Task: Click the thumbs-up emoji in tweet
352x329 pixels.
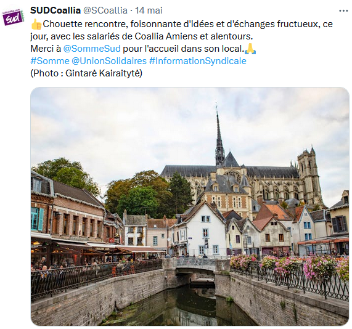Action: [x=36, y=24]
